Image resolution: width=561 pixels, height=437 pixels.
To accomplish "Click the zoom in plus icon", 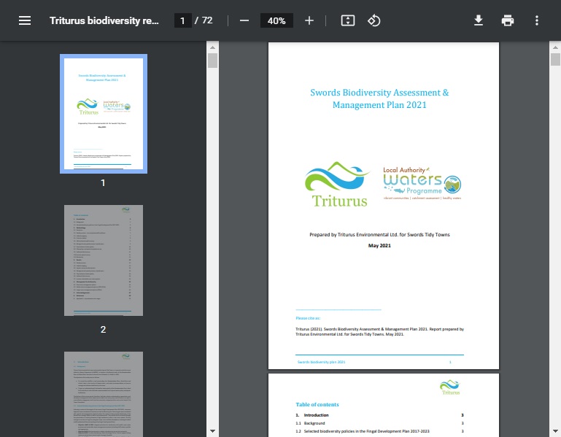I will pyautogui.click(x=309, y=20).
